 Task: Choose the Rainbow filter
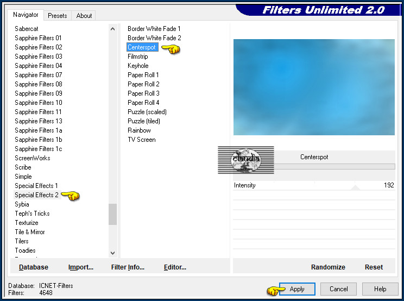pyautogui.click(x=140, y=130)
